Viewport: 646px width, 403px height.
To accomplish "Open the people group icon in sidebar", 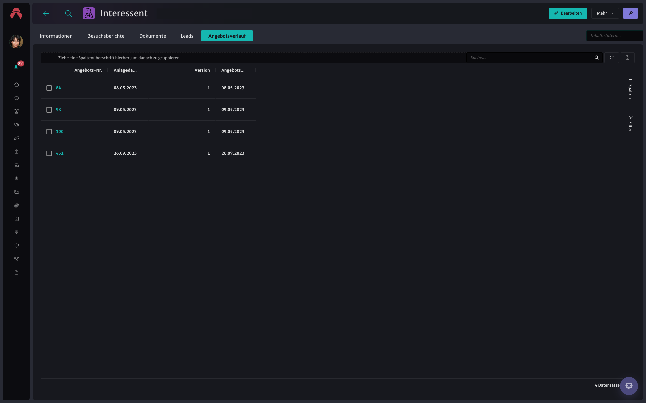I will click(16, 111).
